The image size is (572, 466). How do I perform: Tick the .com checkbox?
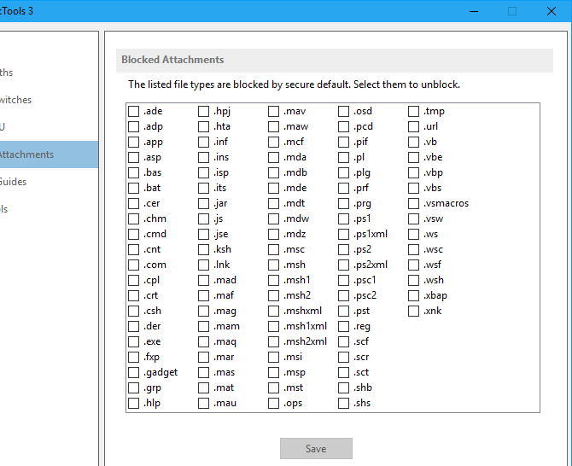point(133,265)
